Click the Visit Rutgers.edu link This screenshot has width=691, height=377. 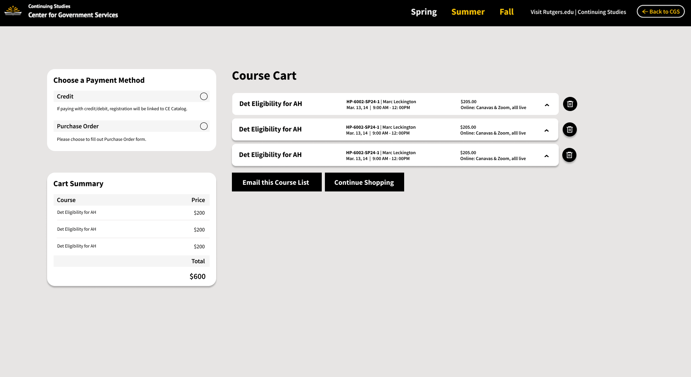tap(551, 12)
